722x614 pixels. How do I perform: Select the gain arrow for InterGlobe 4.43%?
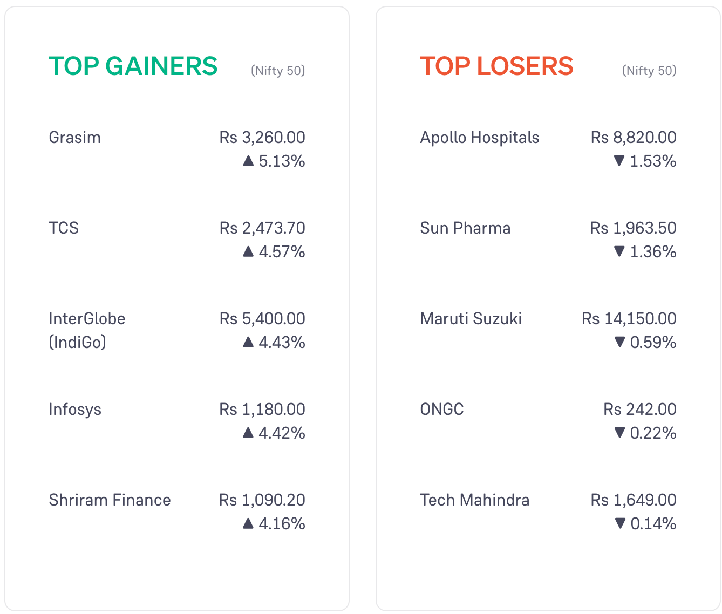[x=248, y=342]
